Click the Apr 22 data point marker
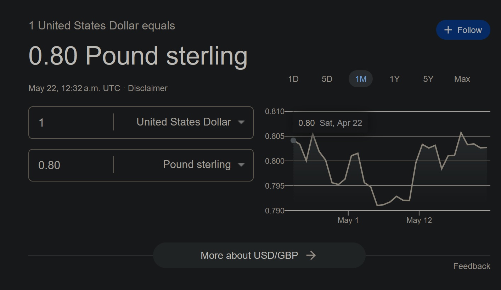This screenshot has height=290, width=501. (x=293, y=140)
